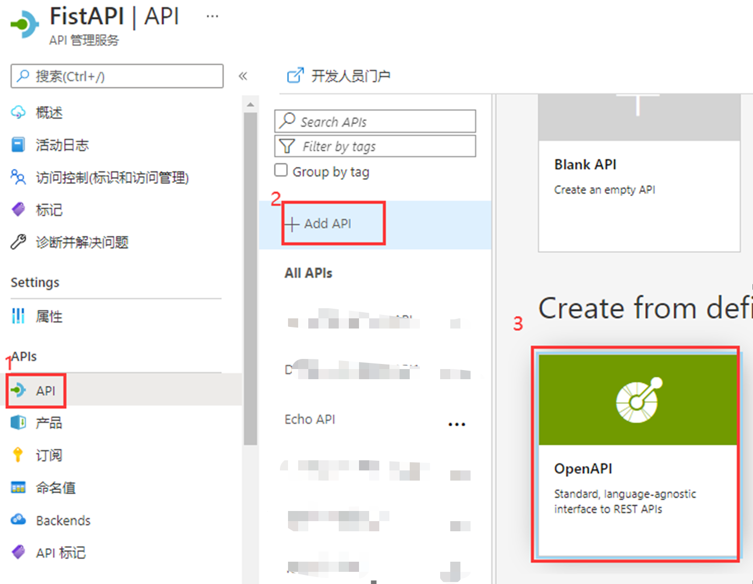This screenshot has height=584, width=753.
Task: Open 诊断并解决问题 wrench icon
Action: pyautogui.click(x=18, y=242)
